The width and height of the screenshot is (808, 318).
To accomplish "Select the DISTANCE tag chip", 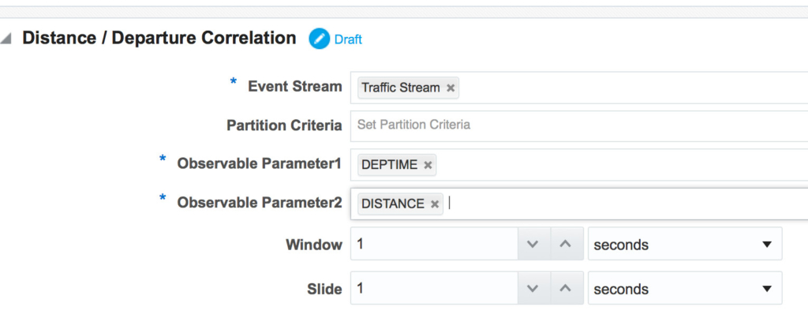I will pyautogui.click(x=393, y=204).
